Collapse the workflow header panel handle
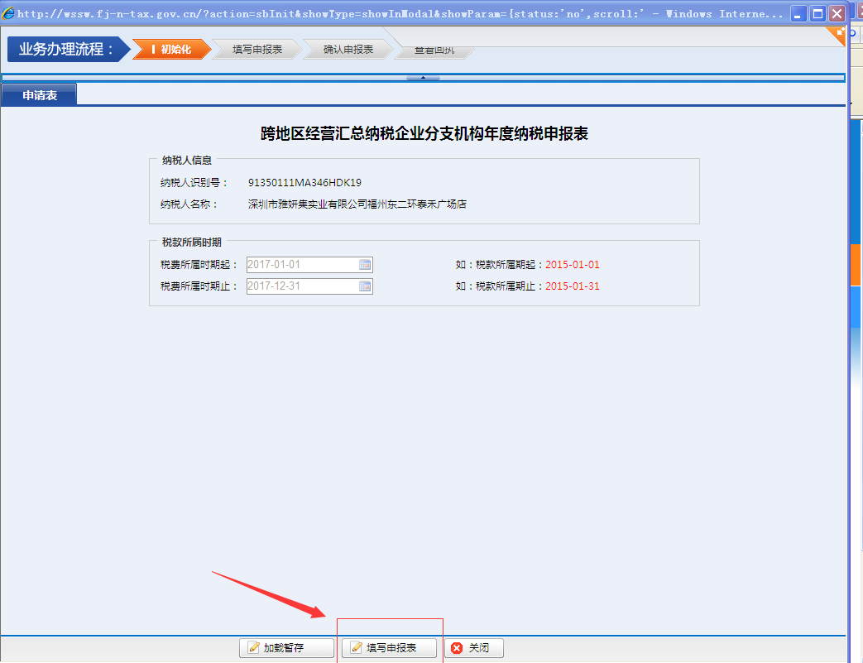Viewport: 863px width, 663px height. [x=423, y=78]
